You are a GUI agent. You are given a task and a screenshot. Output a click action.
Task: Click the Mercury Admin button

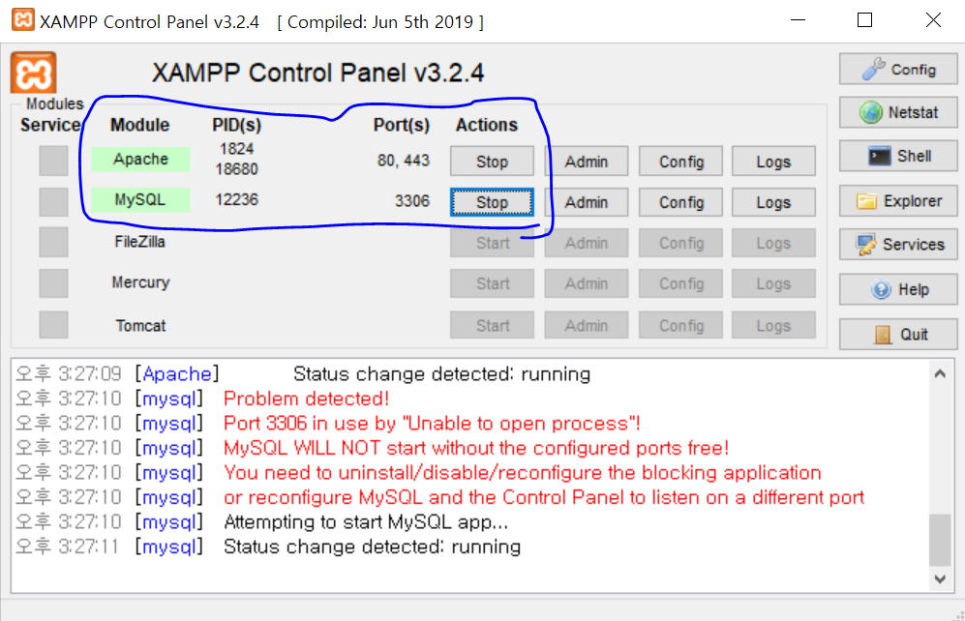click(586, 283)
